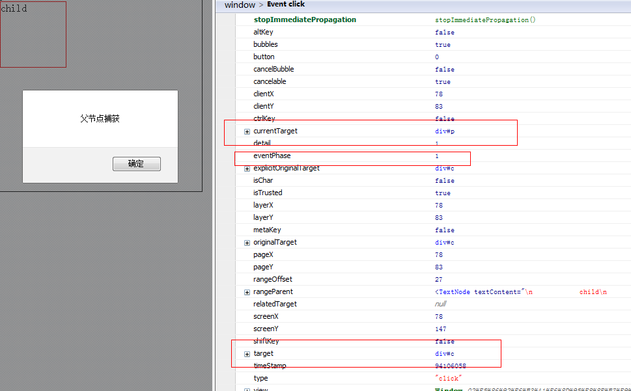Select the Event click breadcrumb
The width and height of the screenshot is (631, 391).
tap(286, 5)
